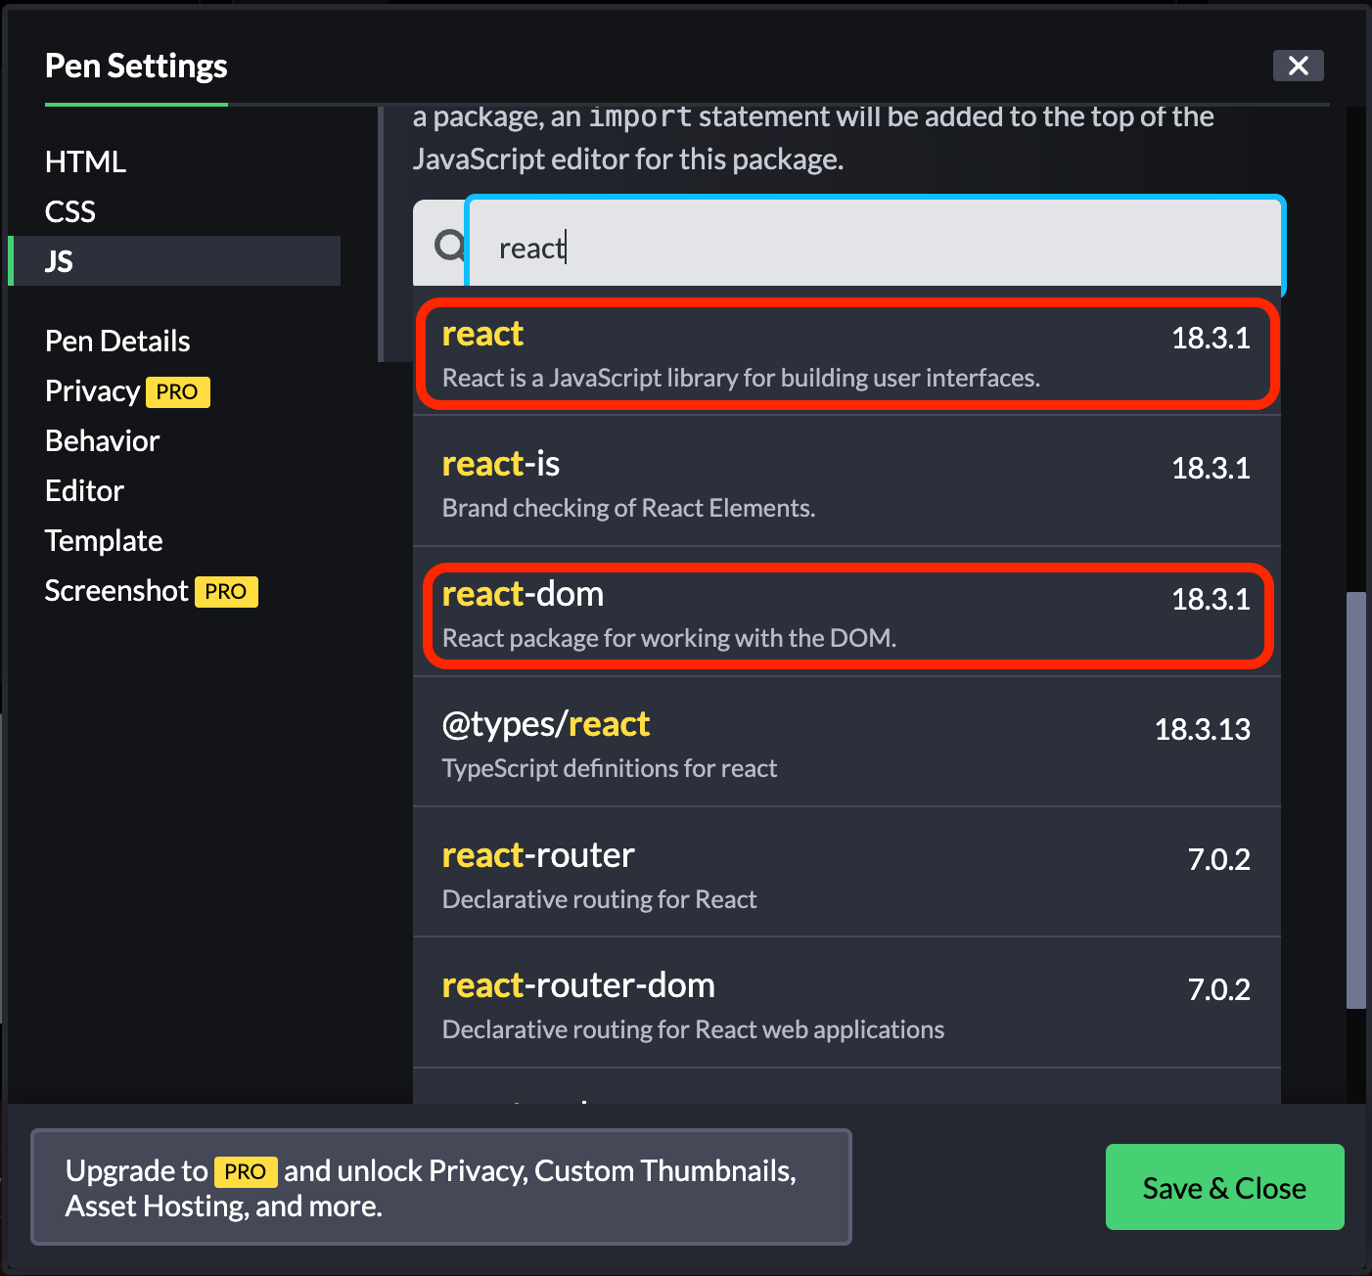Open the Editor settings section

pyautogui.click(x=84, y=491)
